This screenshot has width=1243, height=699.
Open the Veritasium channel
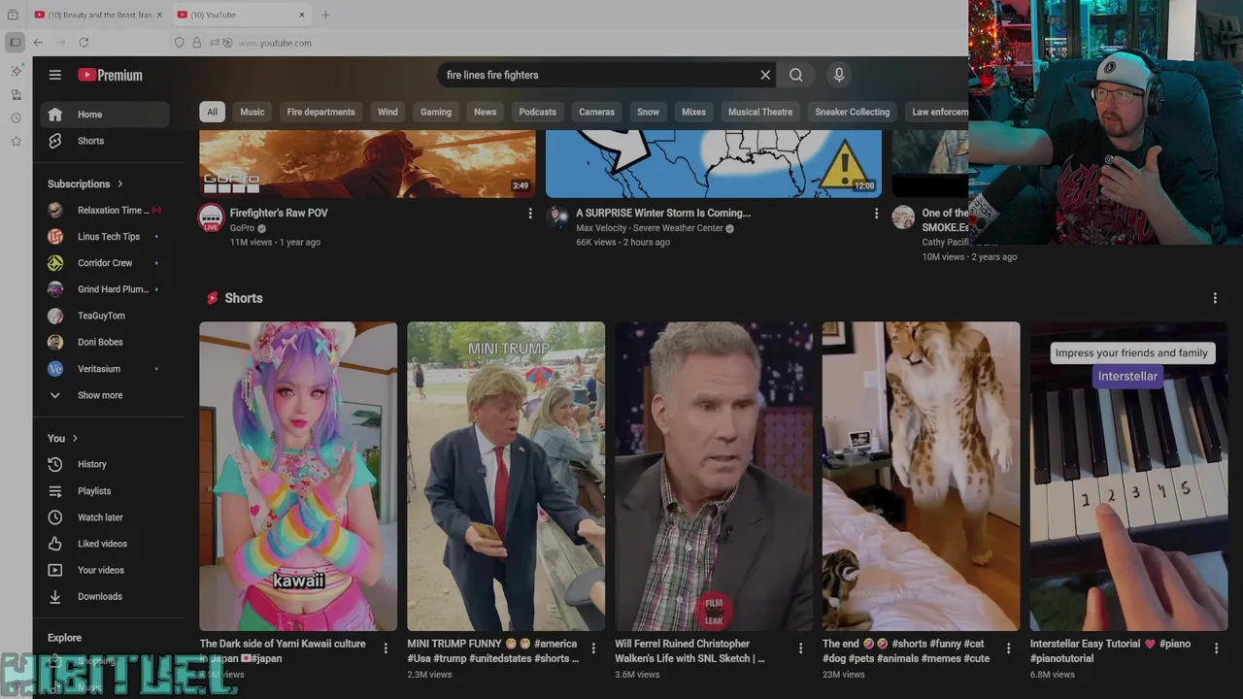tap(105, 369)
